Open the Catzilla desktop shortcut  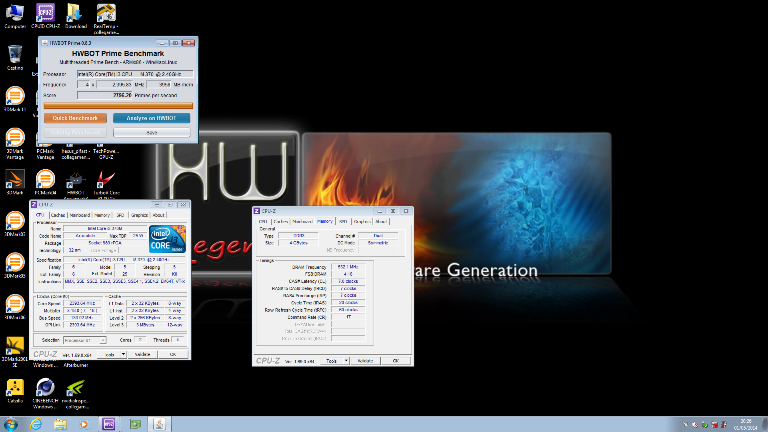click(15, 390)
